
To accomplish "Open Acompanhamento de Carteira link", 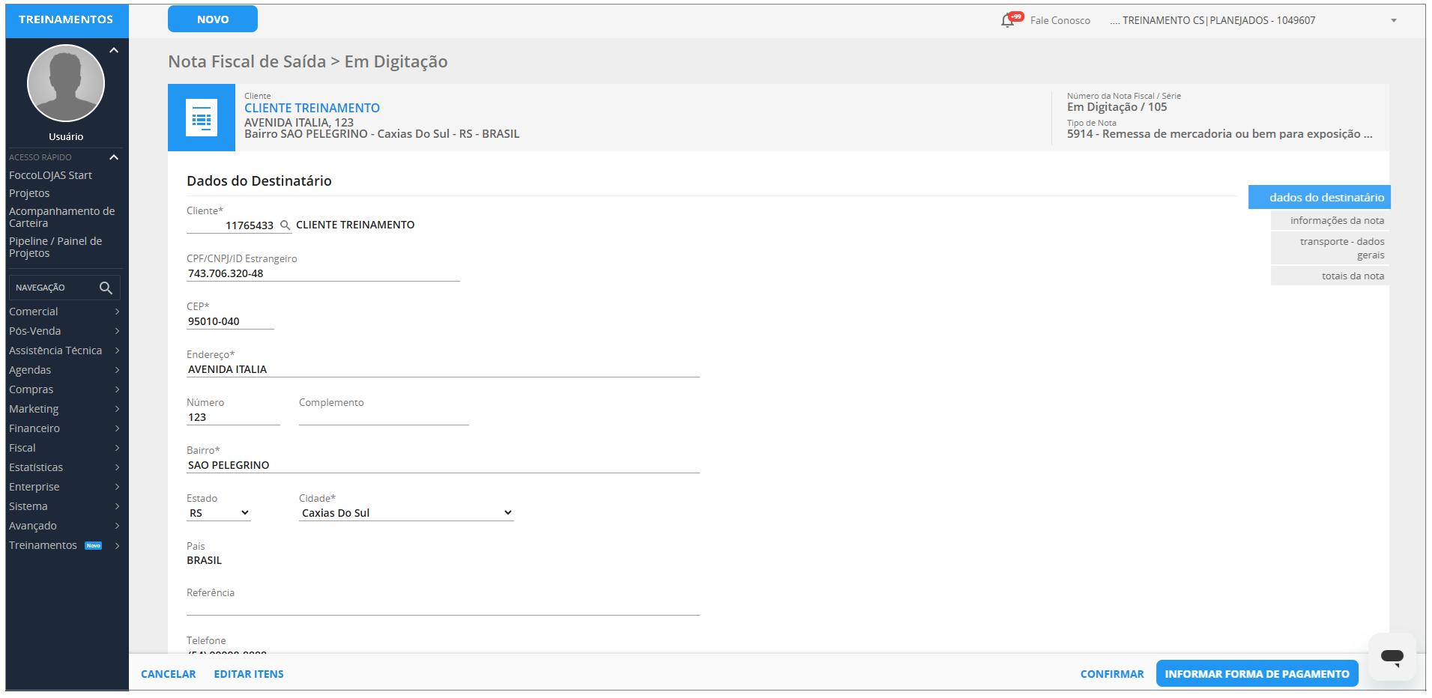I will (61, 217).
